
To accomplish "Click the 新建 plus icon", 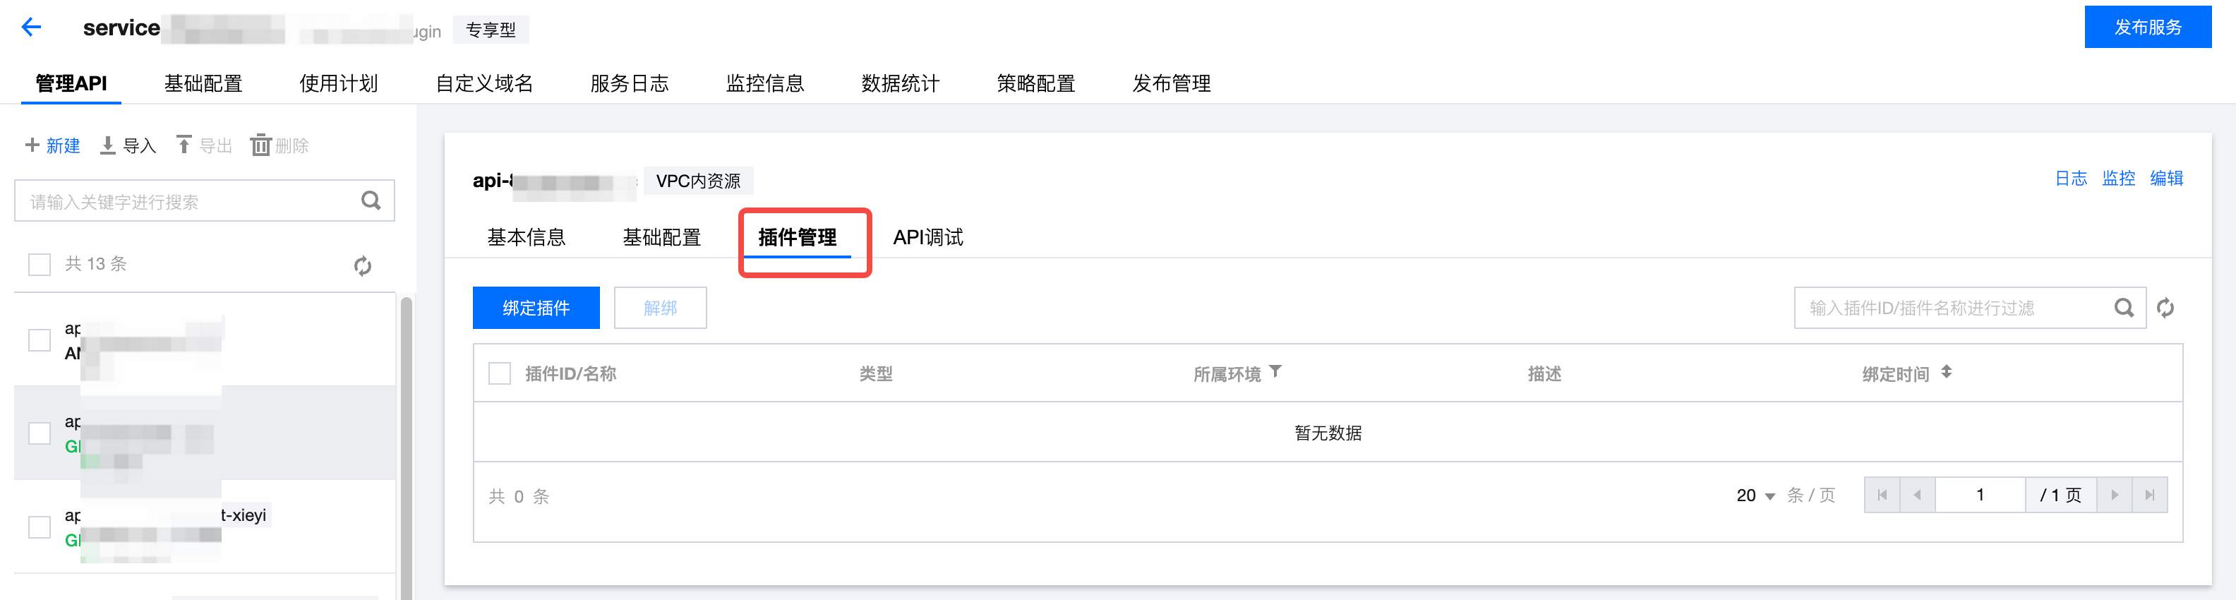I will 32,145.
